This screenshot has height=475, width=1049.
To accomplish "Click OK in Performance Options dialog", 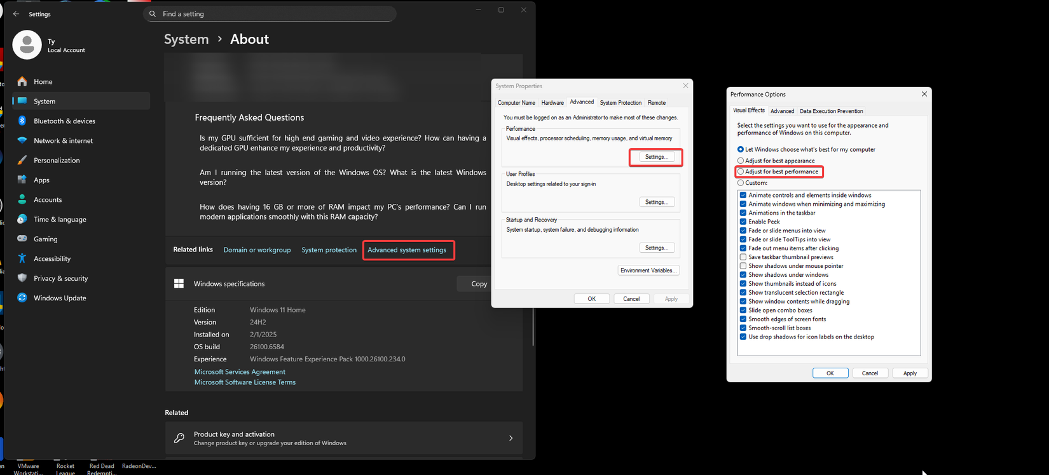I will click(x=830, y=373).
